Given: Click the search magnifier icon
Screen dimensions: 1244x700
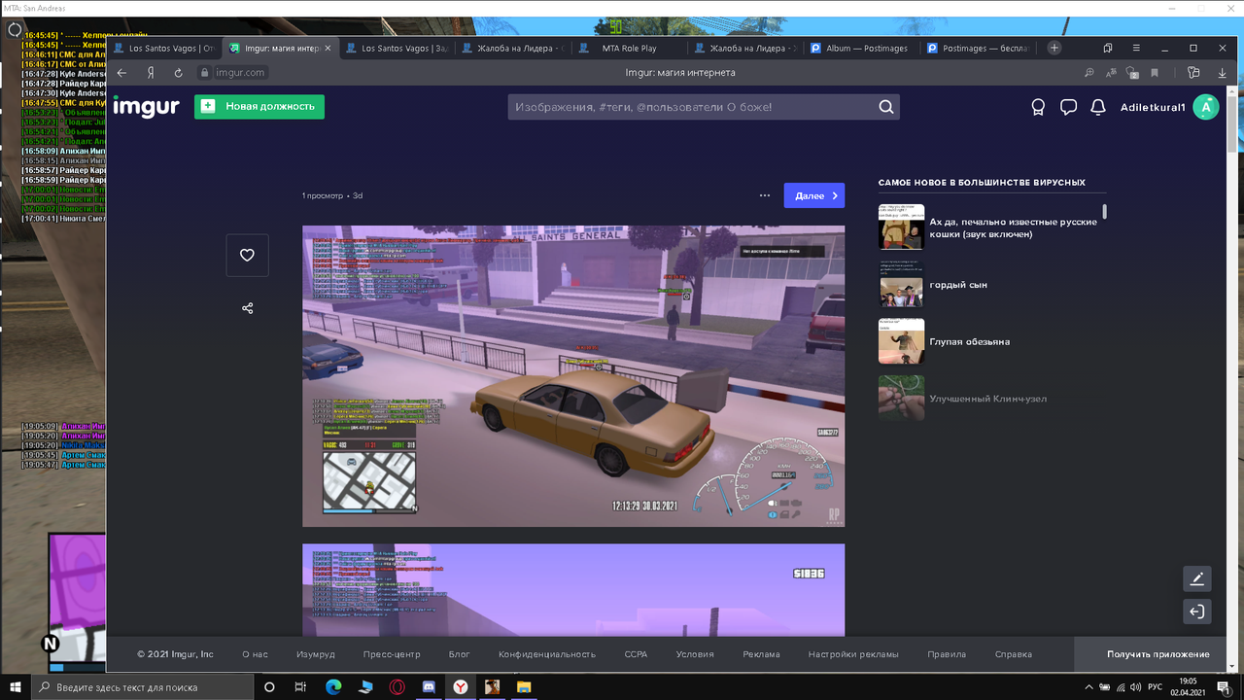Looking at the screenshot, I should pyautogui.click(x=886, y=107).
